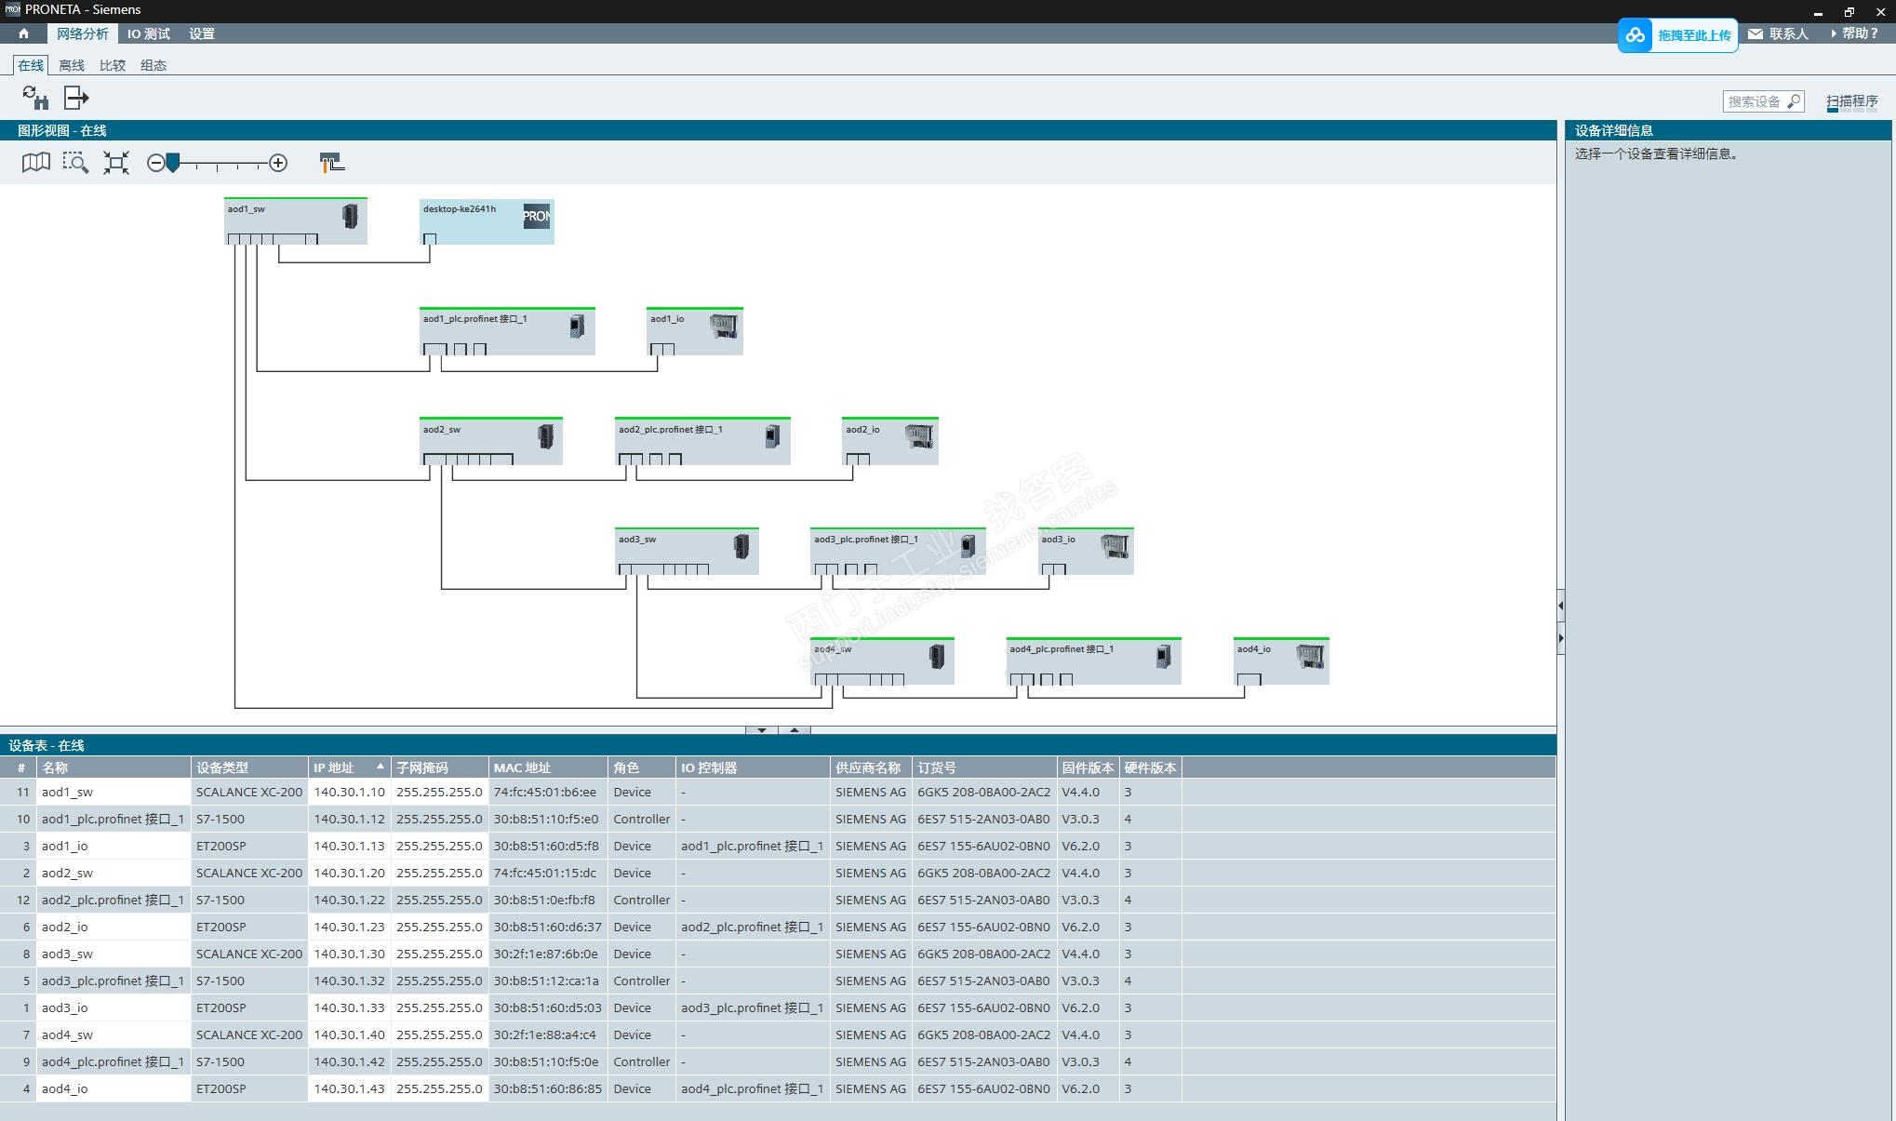Viewport: 1896px width, 1121px height.
Task: Toggle the topology connection layout icon
Action: [331, 163]
